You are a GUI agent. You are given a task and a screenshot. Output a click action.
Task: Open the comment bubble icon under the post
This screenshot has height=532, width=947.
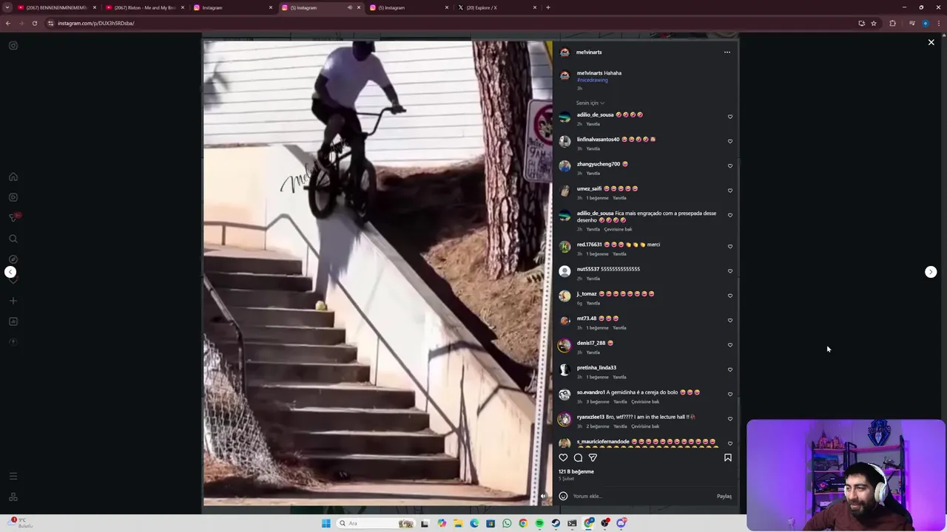click(578, 457)
